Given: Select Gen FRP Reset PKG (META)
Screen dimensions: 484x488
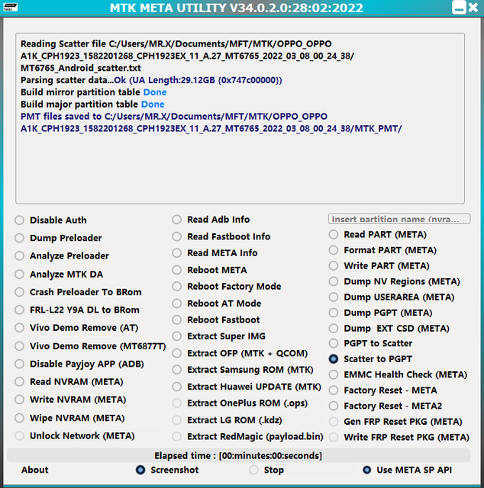Looking at the screenshot, I should pyautogui.click(x=334, y=422).
